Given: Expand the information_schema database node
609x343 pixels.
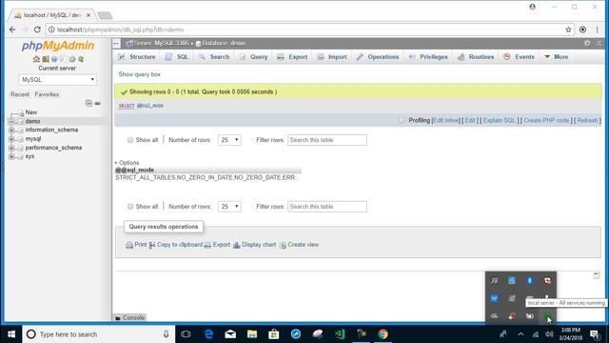Looking at the screenshot, I should [x=11, y=130].
